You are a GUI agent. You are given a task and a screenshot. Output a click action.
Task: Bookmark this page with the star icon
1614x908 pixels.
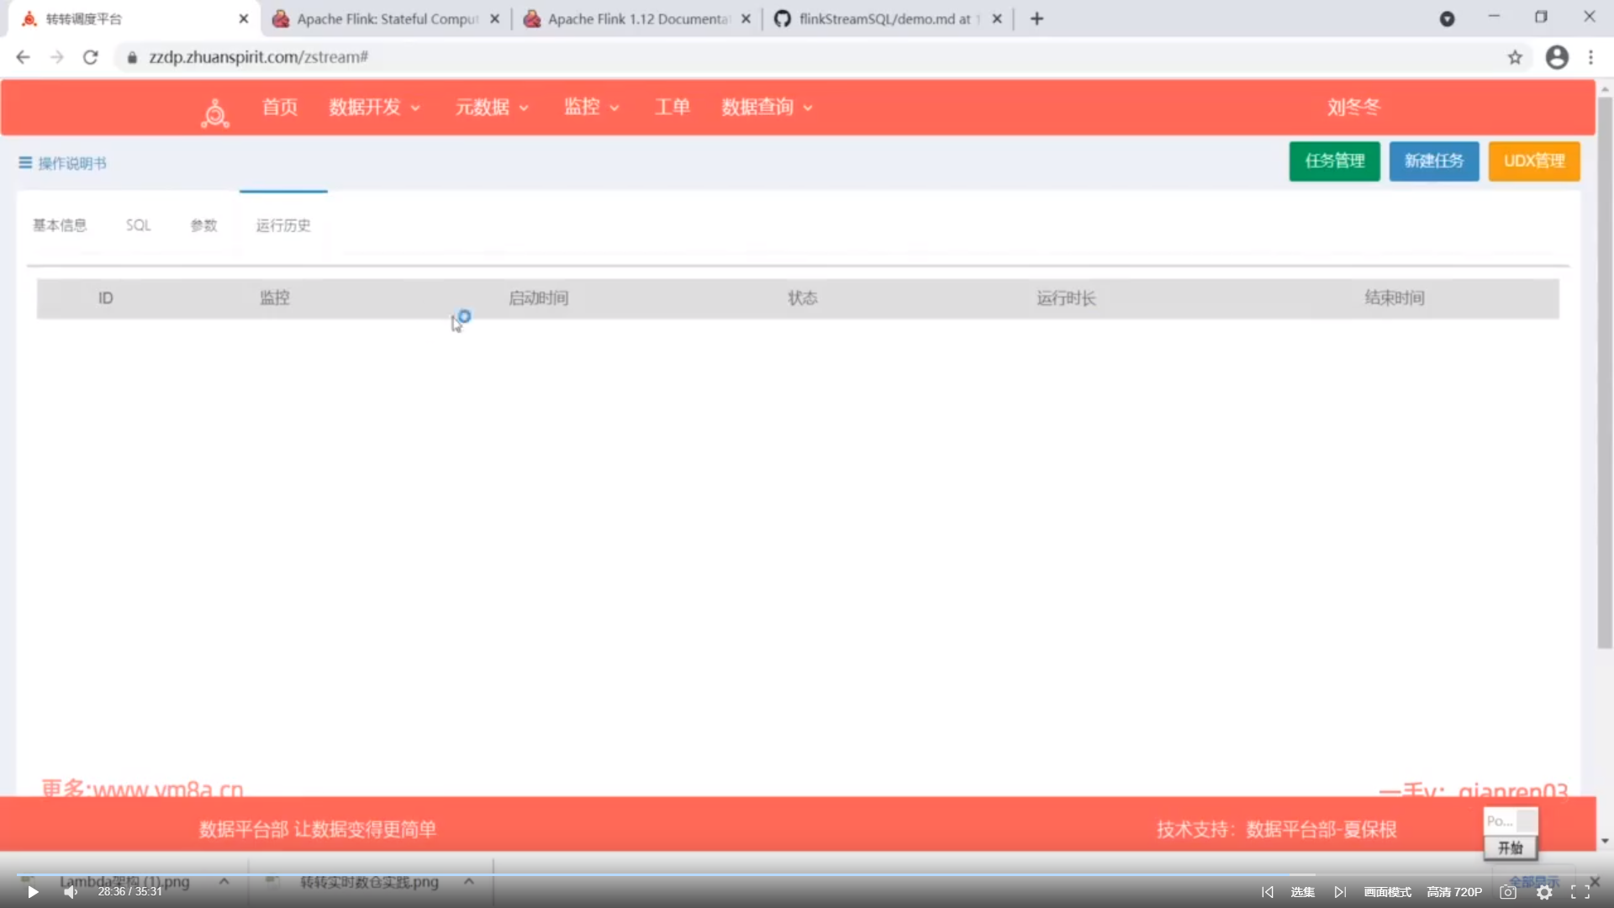click(1515, 57)
